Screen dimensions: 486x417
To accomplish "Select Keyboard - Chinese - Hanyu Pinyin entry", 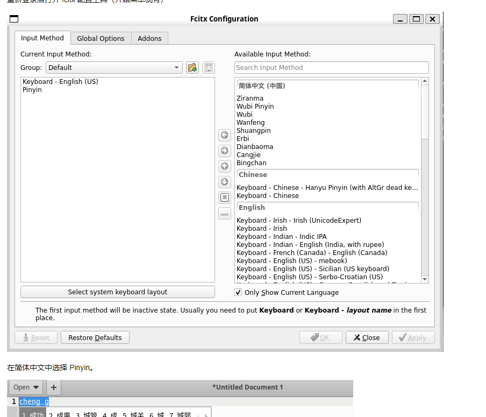I will point(327,188).
